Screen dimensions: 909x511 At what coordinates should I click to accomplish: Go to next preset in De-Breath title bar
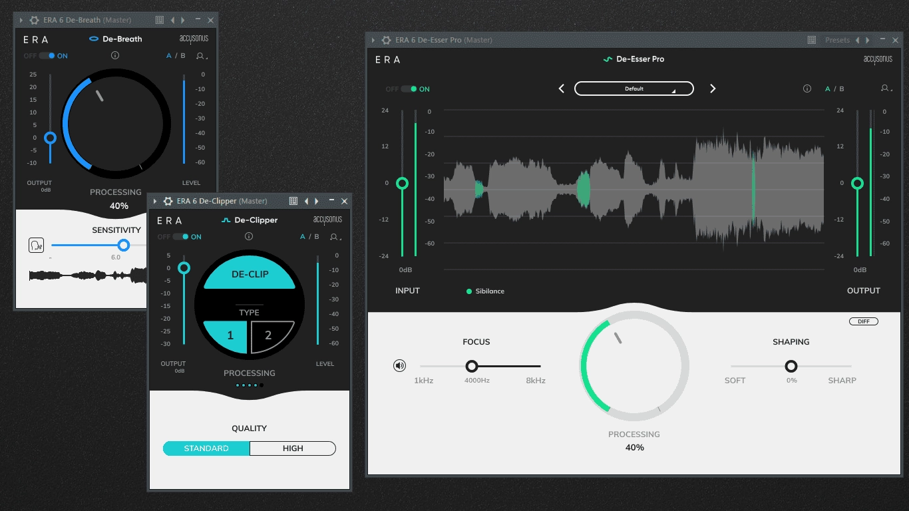click(x=183, y=20)
